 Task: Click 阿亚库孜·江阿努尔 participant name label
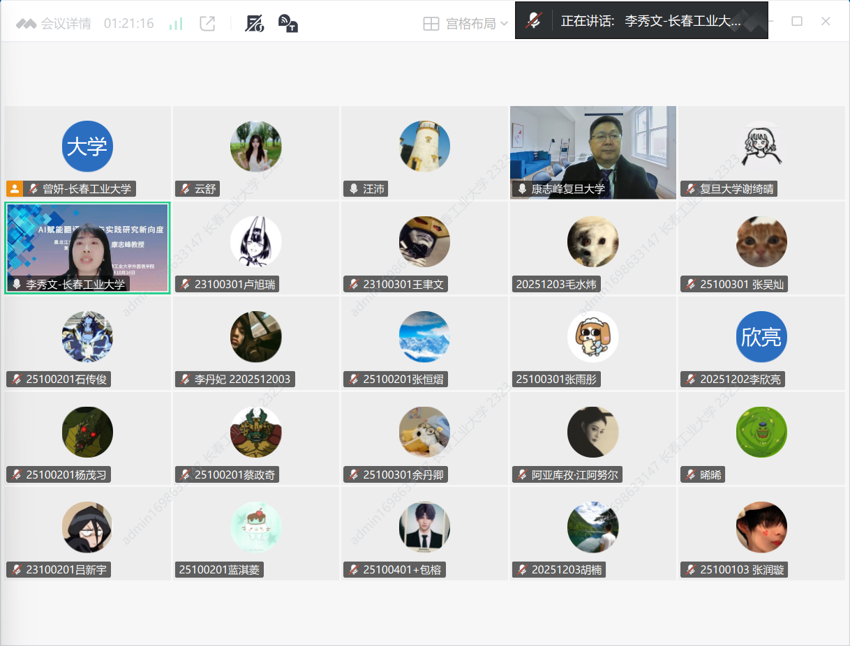[x=574, y=475]
